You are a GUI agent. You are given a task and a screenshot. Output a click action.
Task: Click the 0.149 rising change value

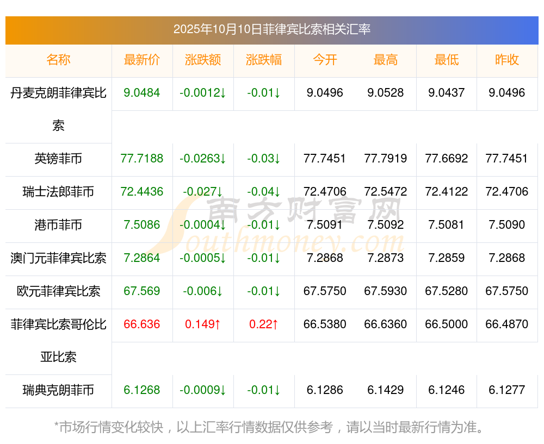point(202,324)
